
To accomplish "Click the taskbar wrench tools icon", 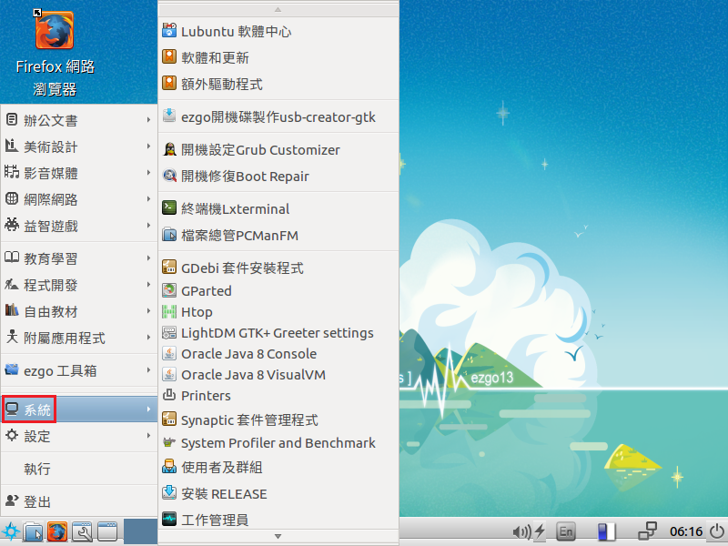I will [x=82, y=531].
